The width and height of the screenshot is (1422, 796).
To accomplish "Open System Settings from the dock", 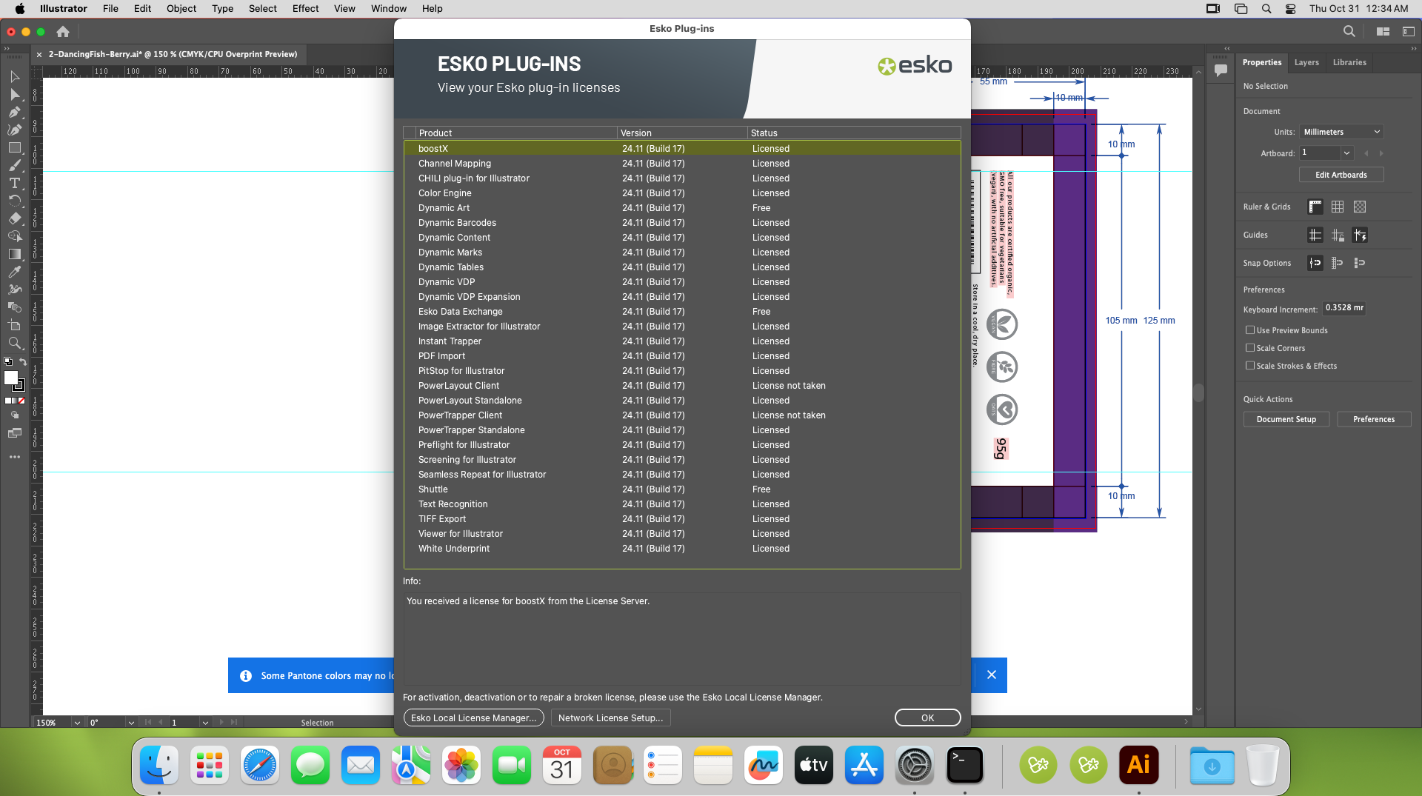I will [915, 765].
